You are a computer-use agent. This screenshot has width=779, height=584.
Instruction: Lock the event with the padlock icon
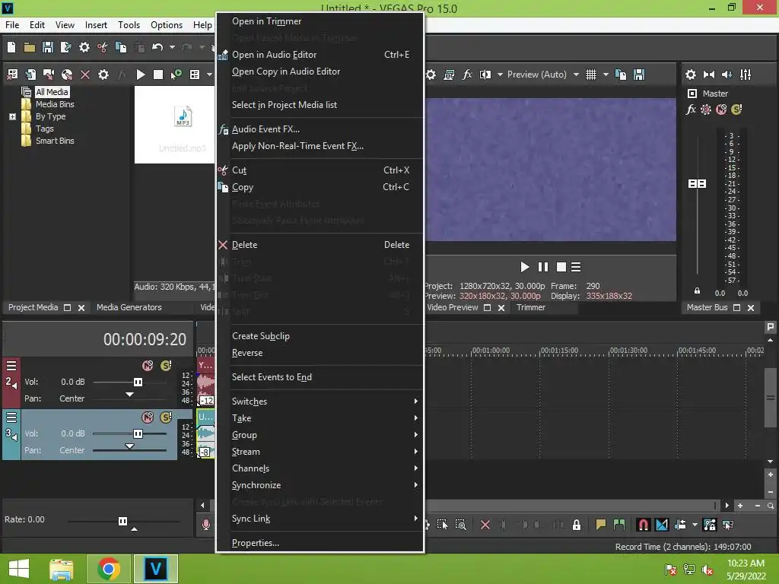tap(577, 525)
